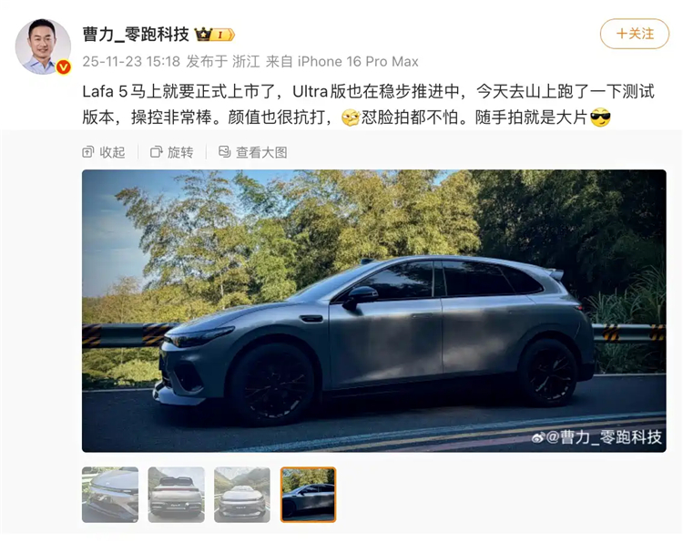
Task: Click the orange verified V badge
Action: 64,67
